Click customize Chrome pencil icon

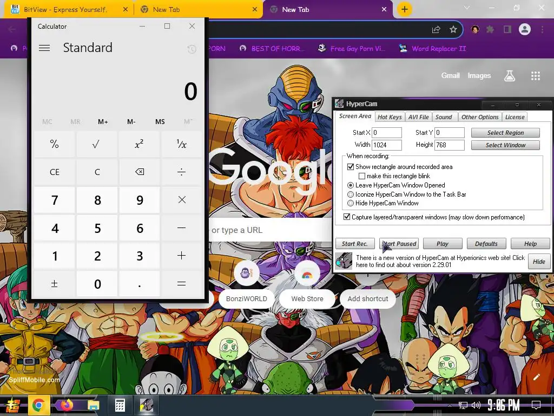536,377
